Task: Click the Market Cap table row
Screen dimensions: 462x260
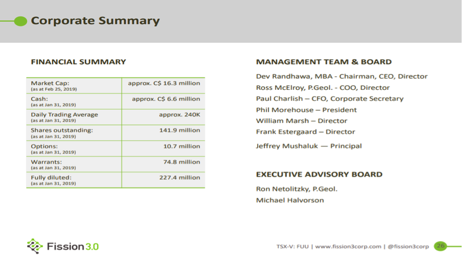Action: tap(115, 85)
